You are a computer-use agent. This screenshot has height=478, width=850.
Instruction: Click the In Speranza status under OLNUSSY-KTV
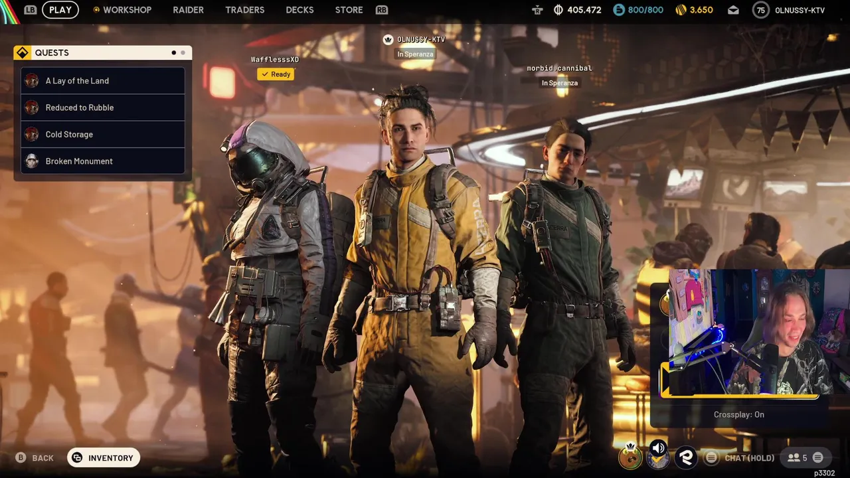415,54
